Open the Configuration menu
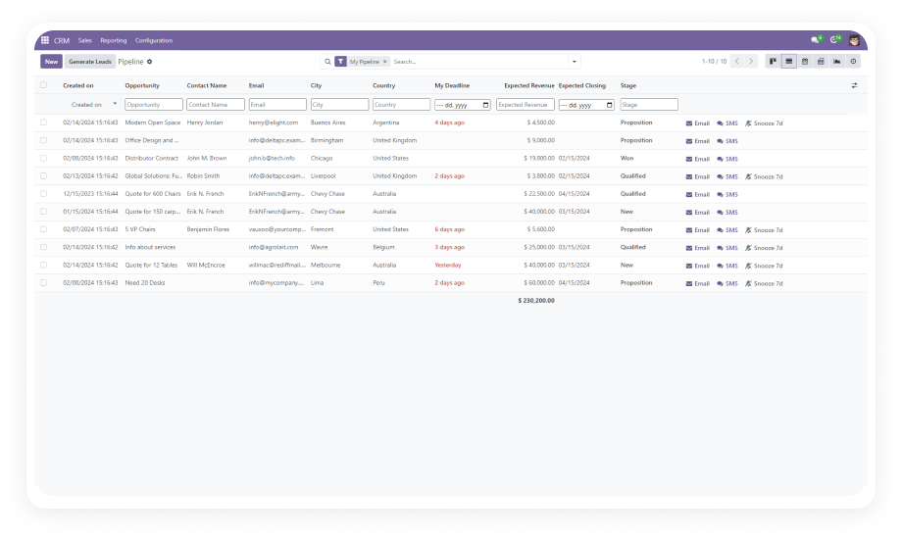The width and height of the screenshot is (902, 539). tap(154, 41)
